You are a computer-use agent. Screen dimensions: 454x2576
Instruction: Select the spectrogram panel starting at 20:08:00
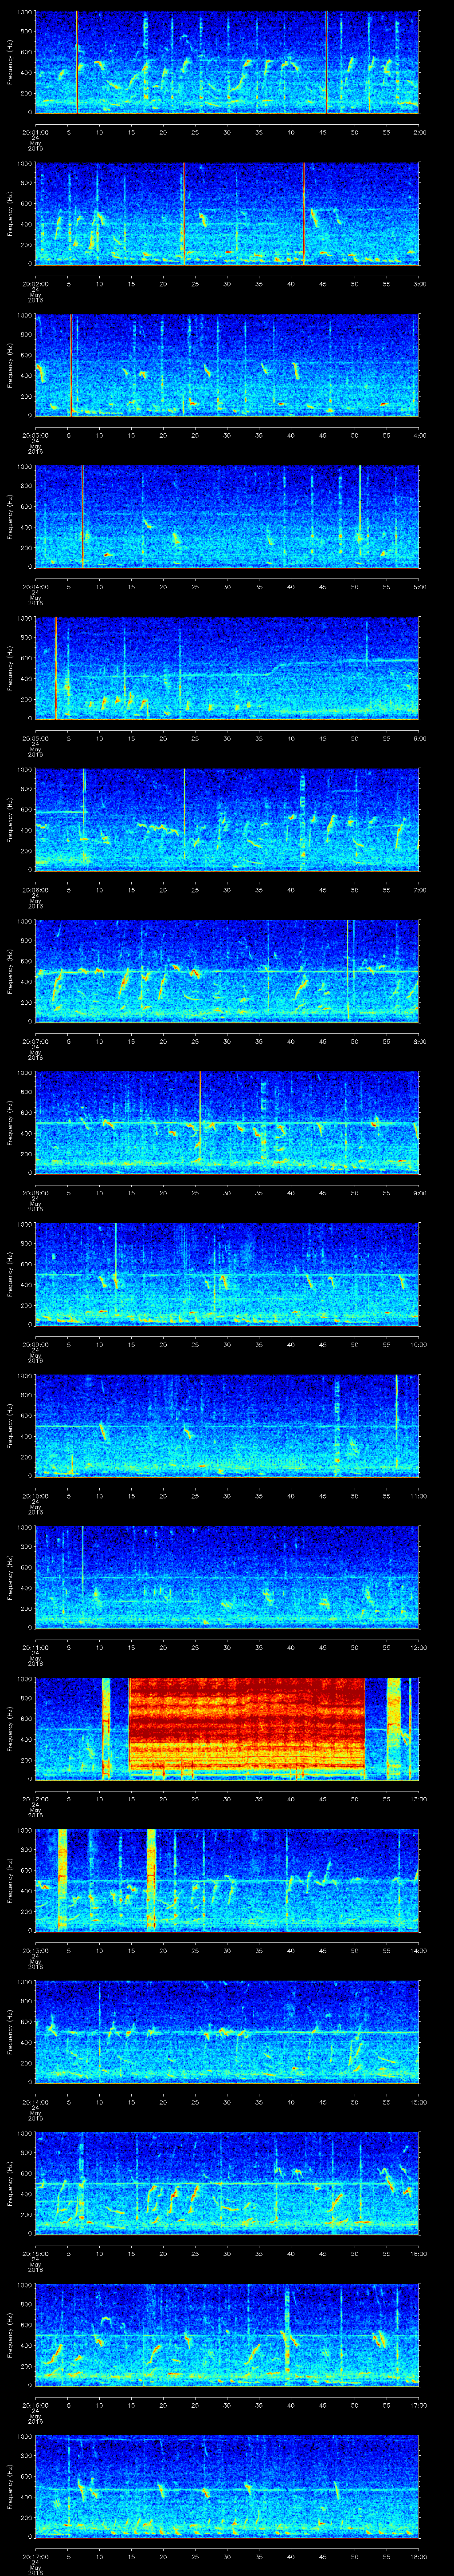tap(227, 1122)
